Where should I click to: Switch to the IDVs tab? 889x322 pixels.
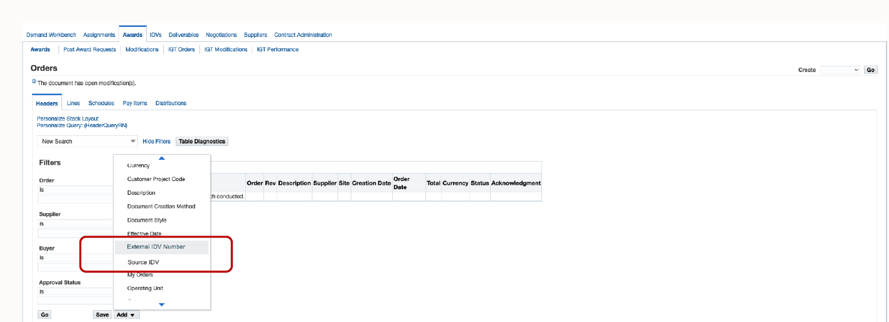156,35
